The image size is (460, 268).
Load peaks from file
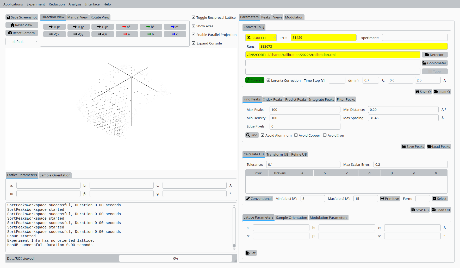click(x=439, y=146)
